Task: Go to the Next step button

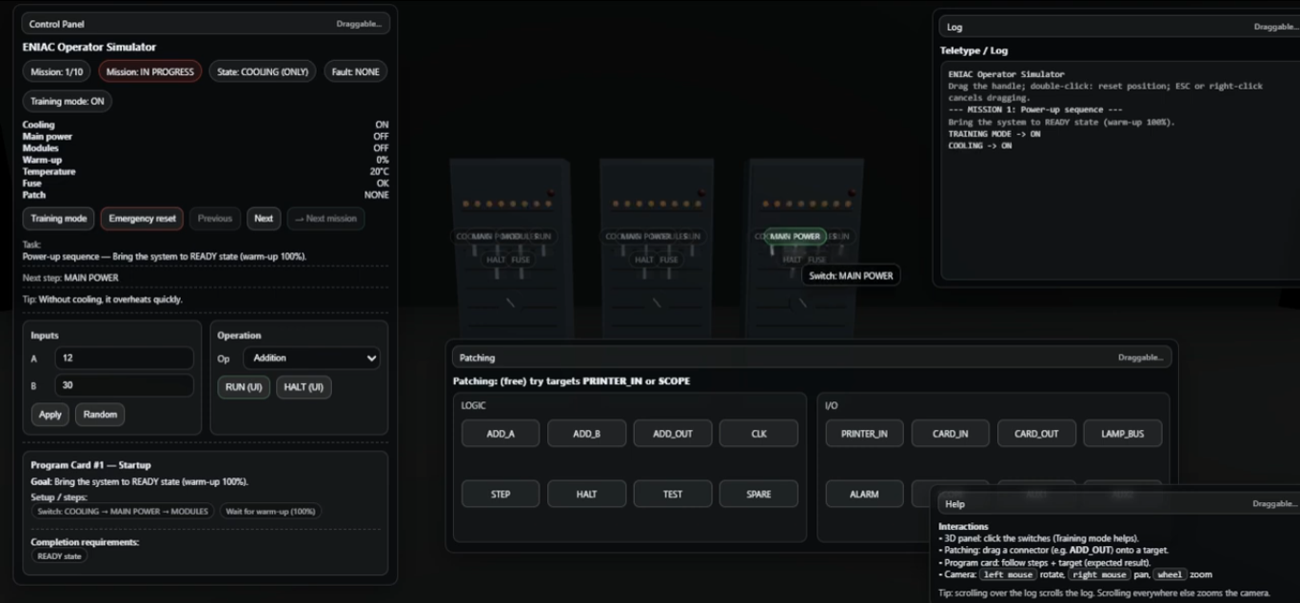Action: coord(264,219)
